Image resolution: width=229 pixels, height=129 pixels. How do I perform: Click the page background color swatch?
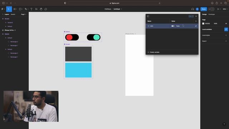pos(203,24)
